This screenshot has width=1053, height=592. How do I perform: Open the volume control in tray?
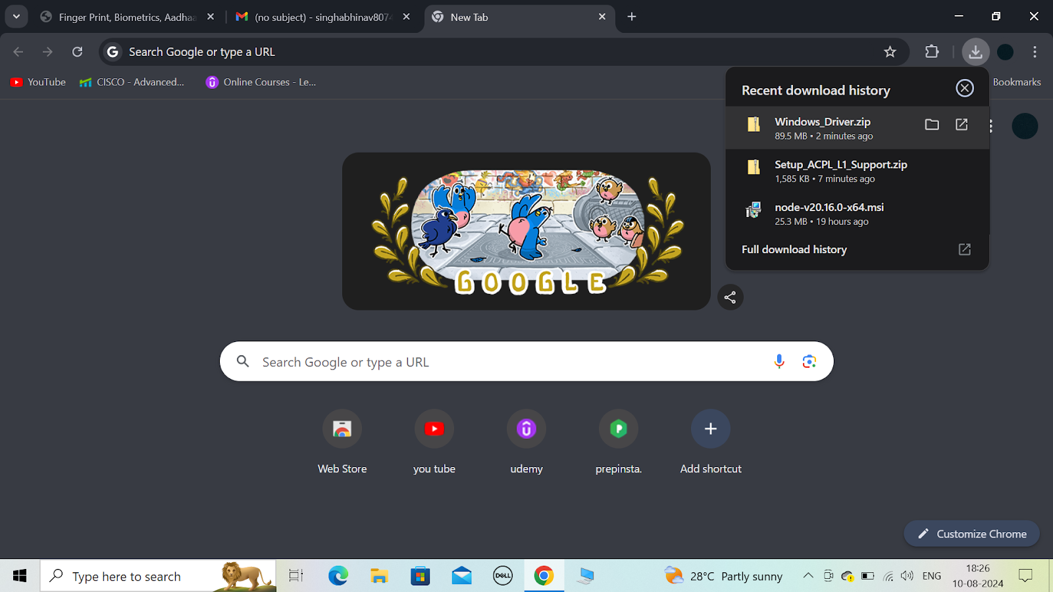click(x=908, y=576)
